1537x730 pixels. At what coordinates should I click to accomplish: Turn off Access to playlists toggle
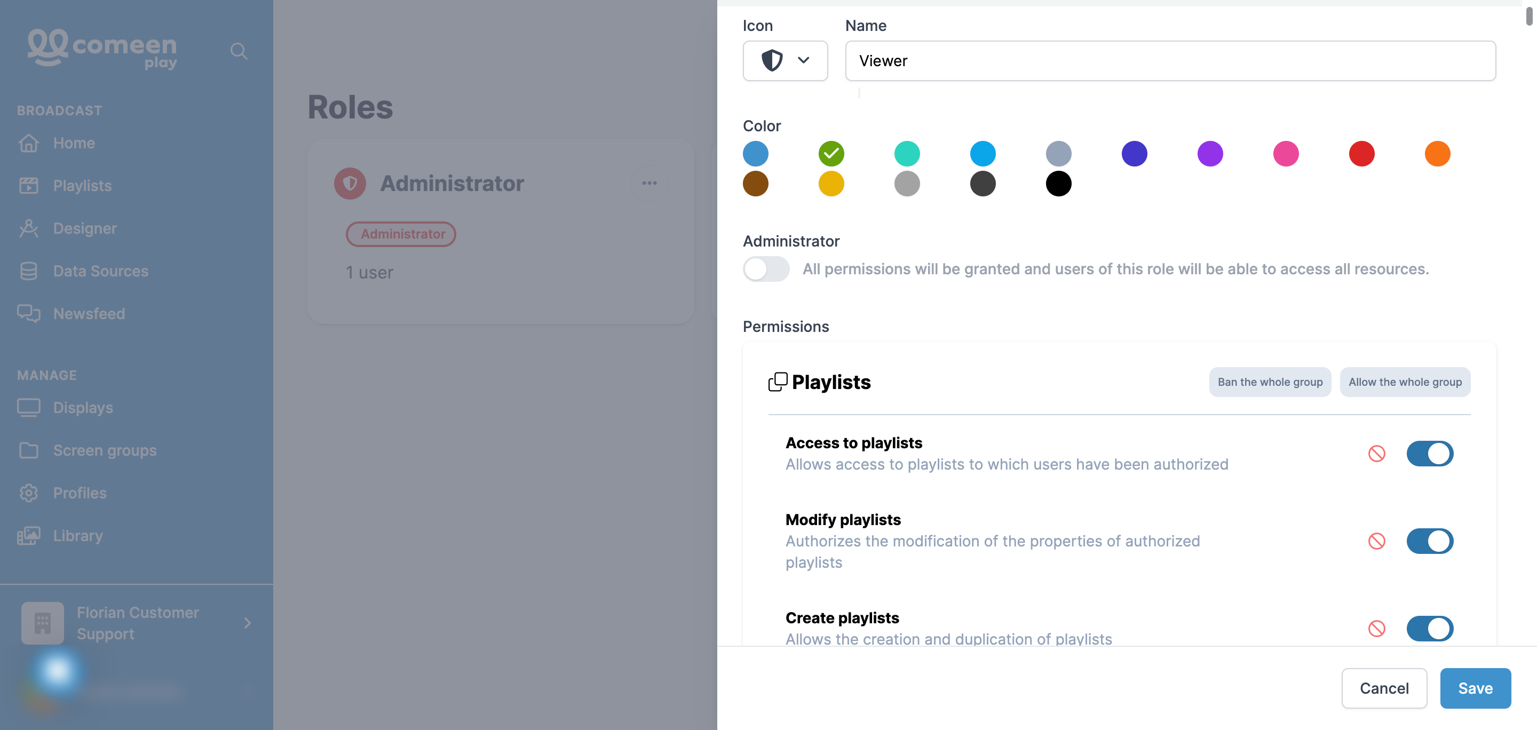pos(1430,453)
